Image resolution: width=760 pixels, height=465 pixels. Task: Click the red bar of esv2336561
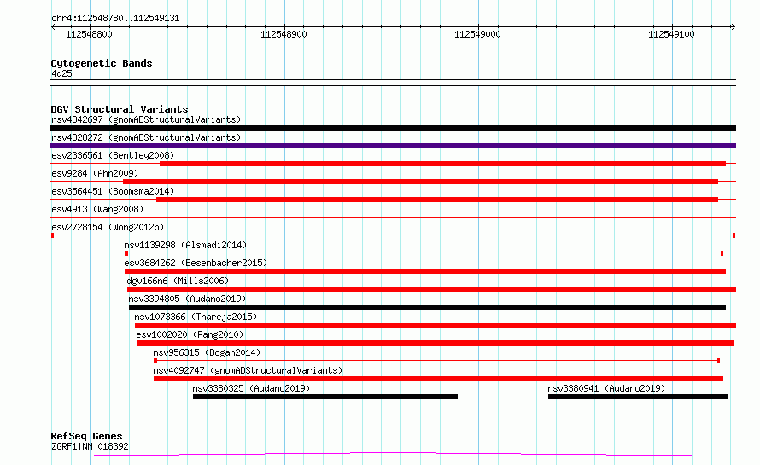point(442,164)
